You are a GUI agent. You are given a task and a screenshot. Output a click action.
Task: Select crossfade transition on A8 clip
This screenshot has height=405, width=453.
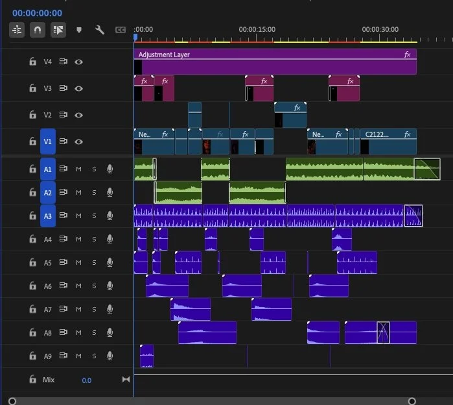[x=384, y=333]
